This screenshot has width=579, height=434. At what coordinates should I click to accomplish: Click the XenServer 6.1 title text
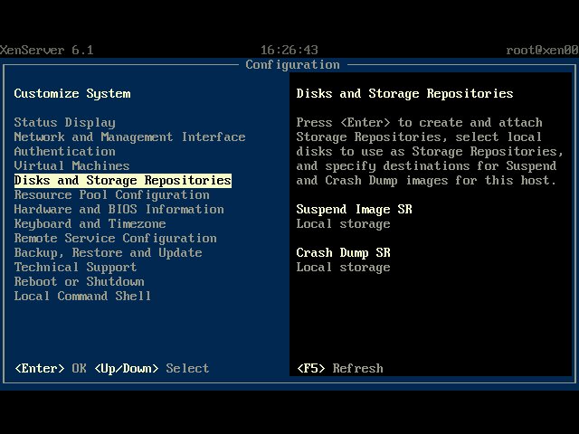coord(46,50)
